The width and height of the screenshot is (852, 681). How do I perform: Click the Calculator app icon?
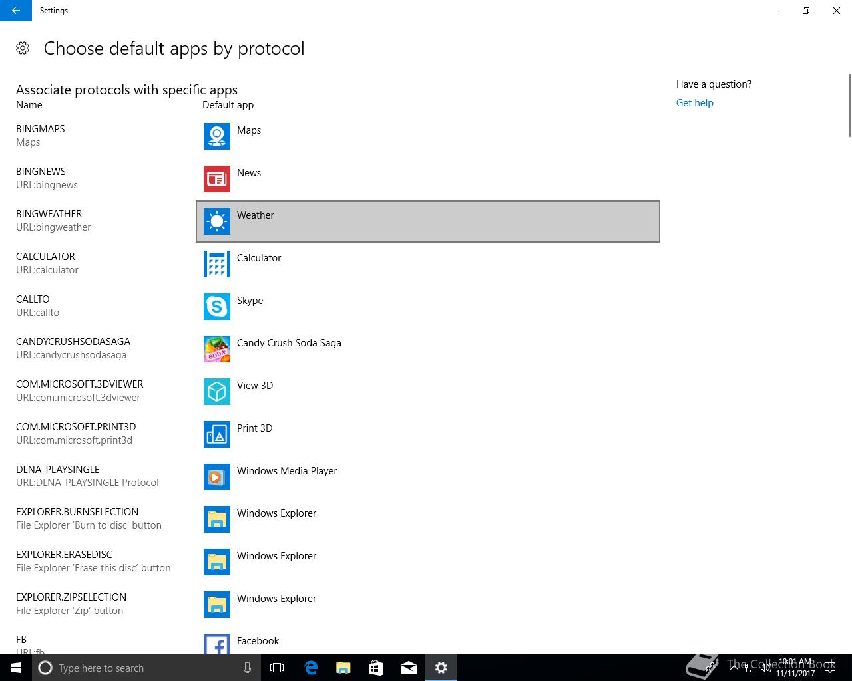pos(217,264)
